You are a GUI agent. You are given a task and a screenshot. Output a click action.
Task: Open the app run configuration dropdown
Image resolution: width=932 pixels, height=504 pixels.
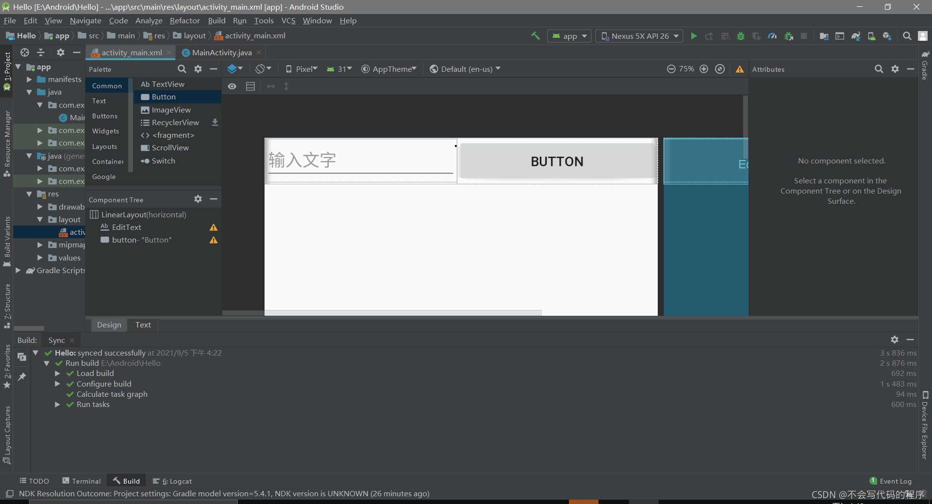point(569,36)
